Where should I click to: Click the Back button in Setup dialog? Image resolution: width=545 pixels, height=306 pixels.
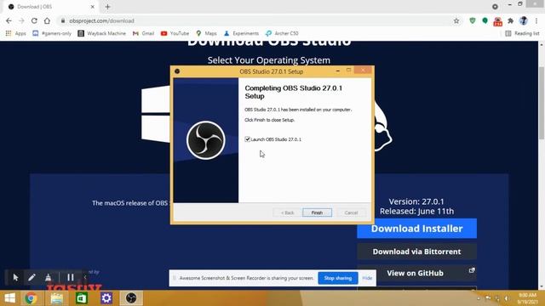288,212
